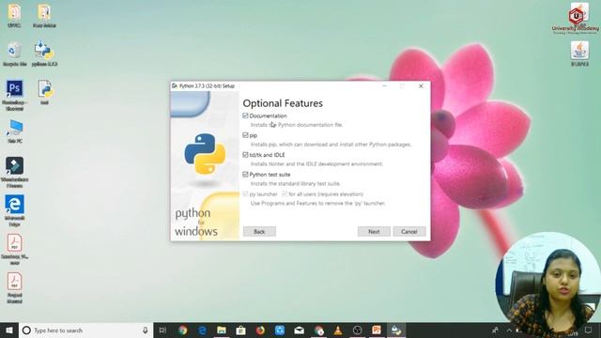Image resolution: width=601 pixels, height=338 pixels.
Task: Click the Python installer taskbar icon
Action: [396, 330]
